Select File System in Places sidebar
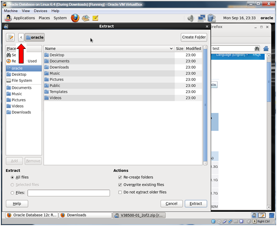The width and height of the screenshot is (277, 226). [22, 81]
